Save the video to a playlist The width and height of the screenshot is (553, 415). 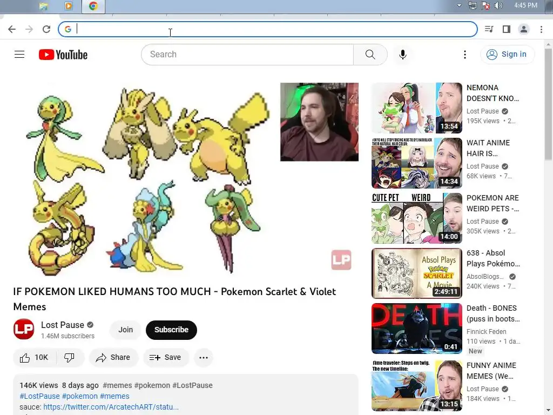(x=166, y=358)
